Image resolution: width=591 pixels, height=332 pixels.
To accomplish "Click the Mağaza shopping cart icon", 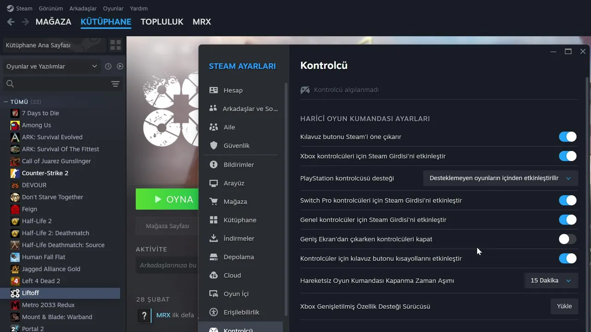I will coord(213,202).
